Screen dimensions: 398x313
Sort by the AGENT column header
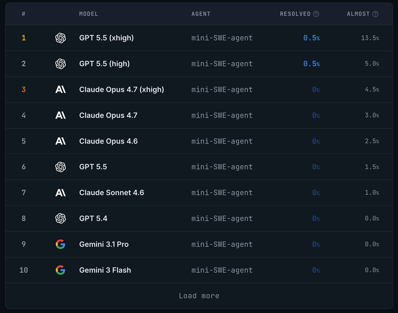click(201, 14)
